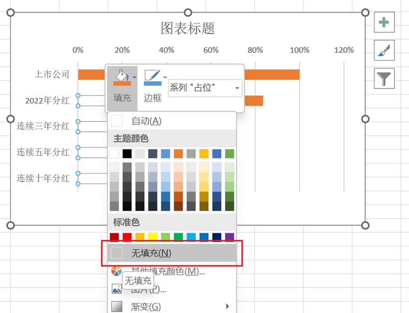Click the Picture fill icon

tap(117, 289)
